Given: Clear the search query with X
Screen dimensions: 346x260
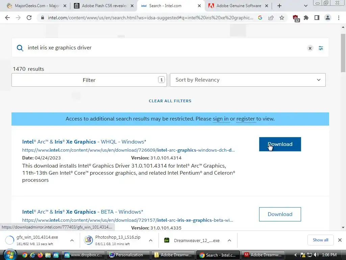Looking at the screenshot, I should pyautogui.click(x=310, y=48).
